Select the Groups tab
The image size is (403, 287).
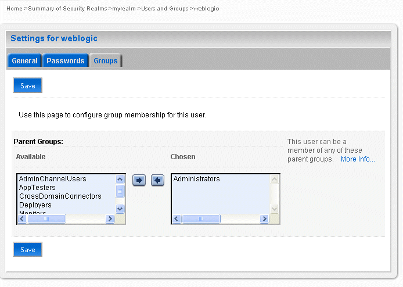click(105, 60)
